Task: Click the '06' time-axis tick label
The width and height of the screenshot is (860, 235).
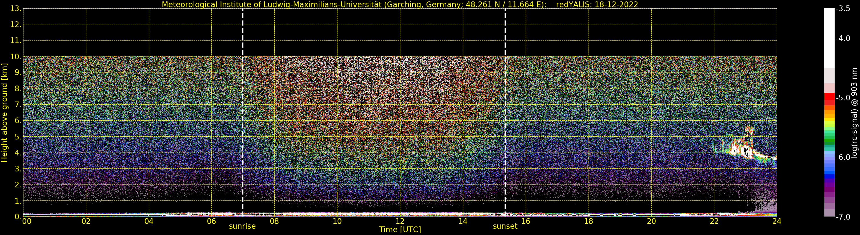Action: tap(212, 221)
